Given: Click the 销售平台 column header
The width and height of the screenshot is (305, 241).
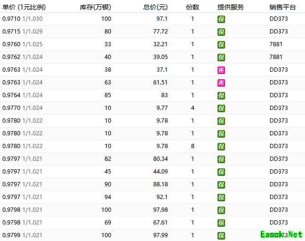Looking at the screenshot, I should [x=282, y=7].
